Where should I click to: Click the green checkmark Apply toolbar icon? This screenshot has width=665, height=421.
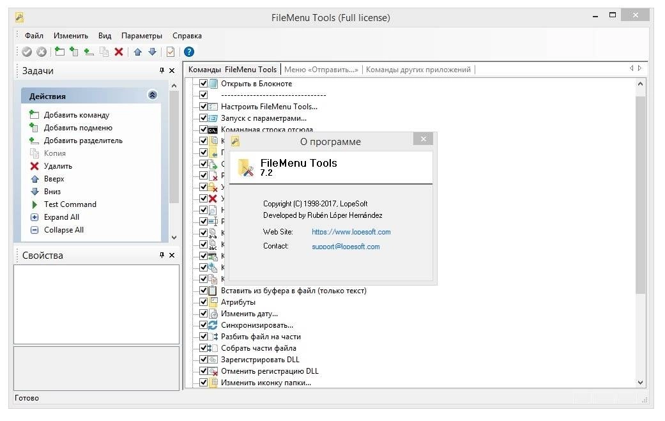tap(27, 52)
